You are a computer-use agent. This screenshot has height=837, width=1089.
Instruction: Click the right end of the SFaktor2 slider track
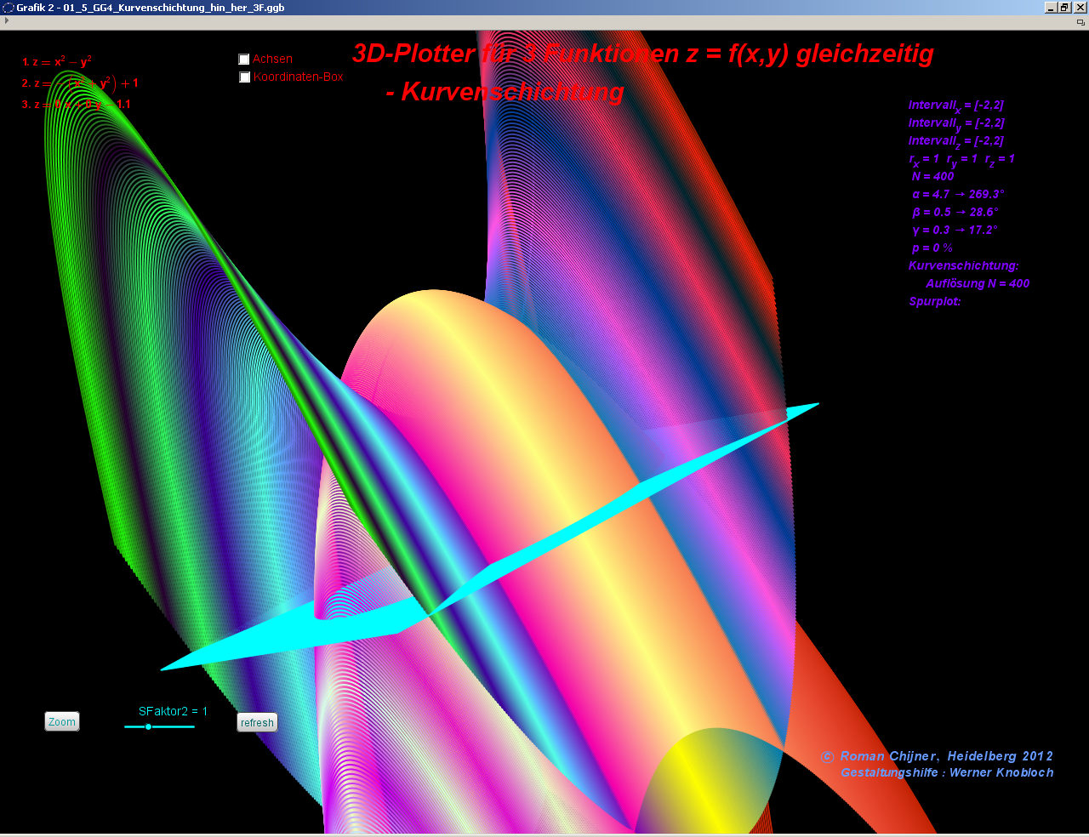[x=193, y=726]
